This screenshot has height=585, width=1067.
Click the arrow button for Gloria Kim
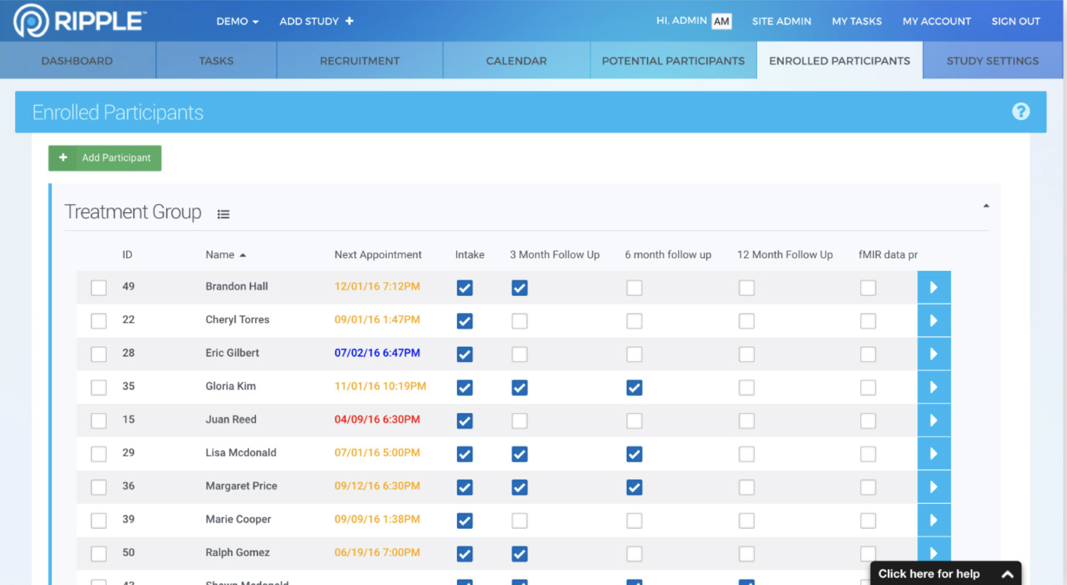click(934, 387)
